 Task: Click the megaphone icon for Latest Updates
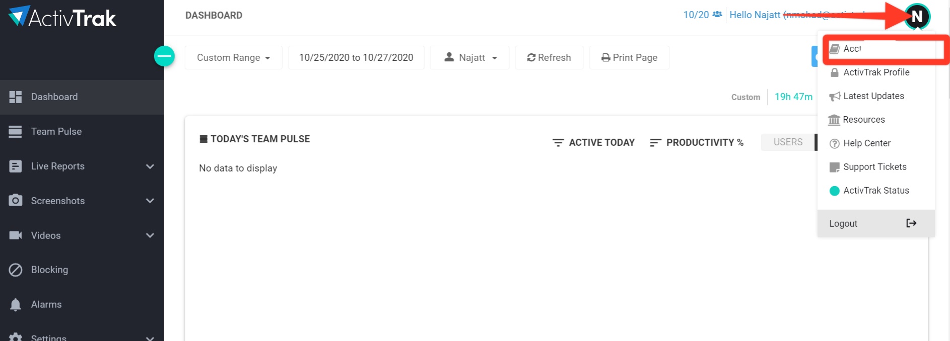835,96
